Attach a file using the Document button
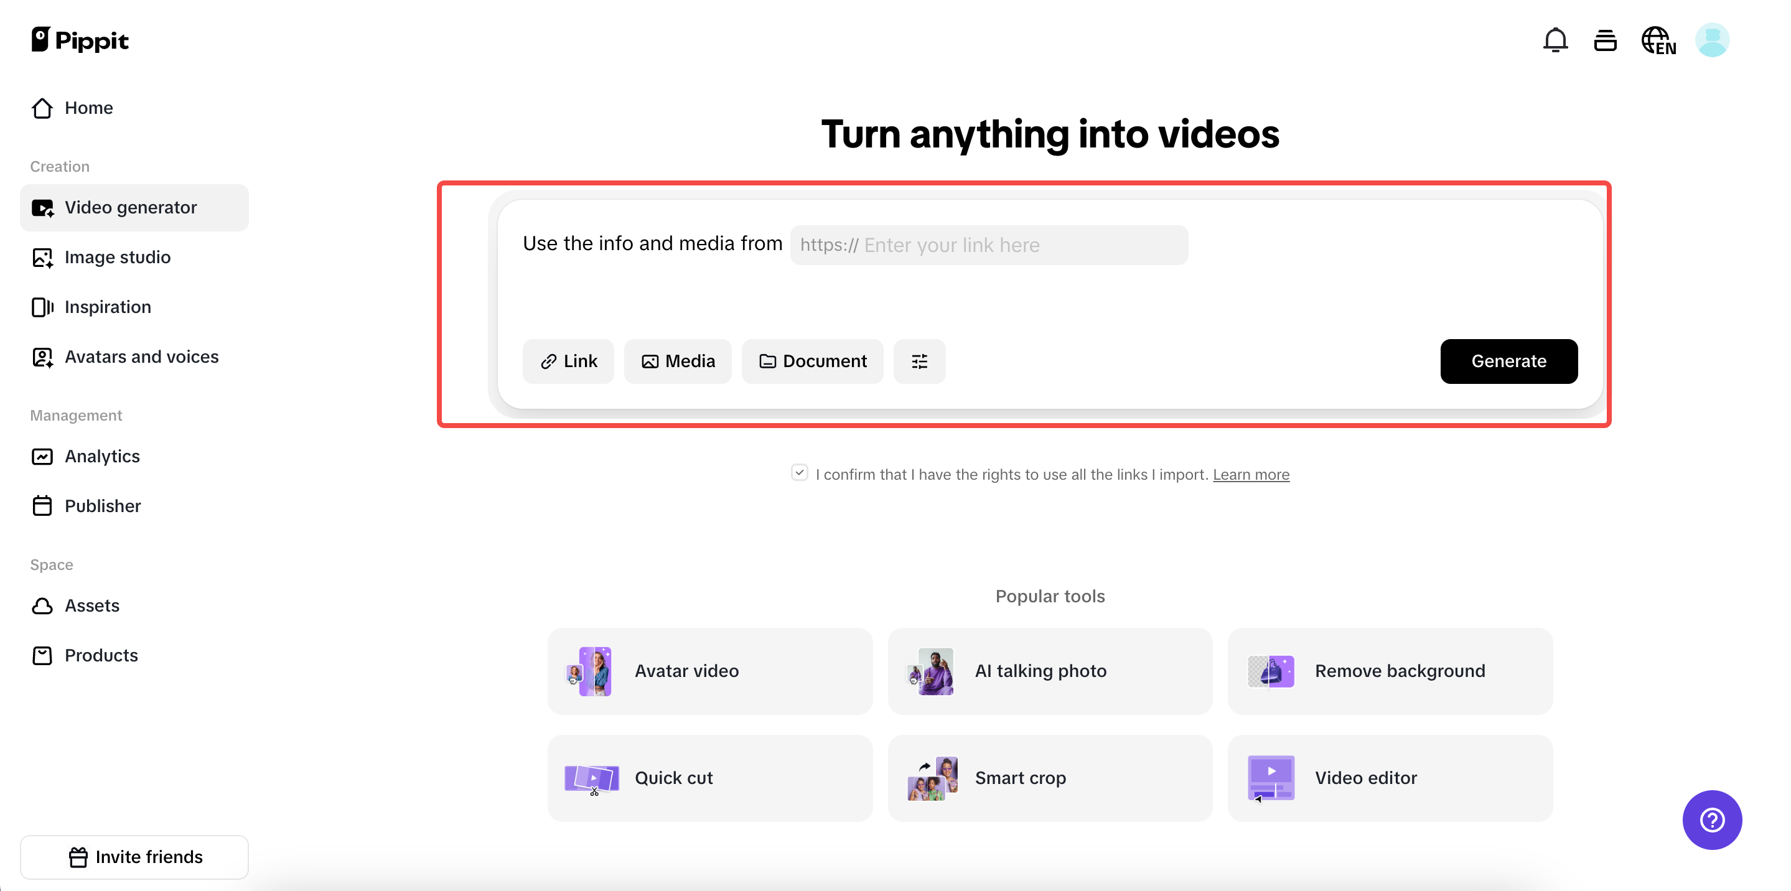The image size is (1791, 891). click(813, 361)
